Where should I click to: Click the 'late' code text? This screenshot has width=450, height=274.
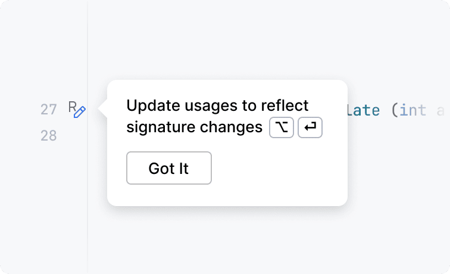pos(364,110)
